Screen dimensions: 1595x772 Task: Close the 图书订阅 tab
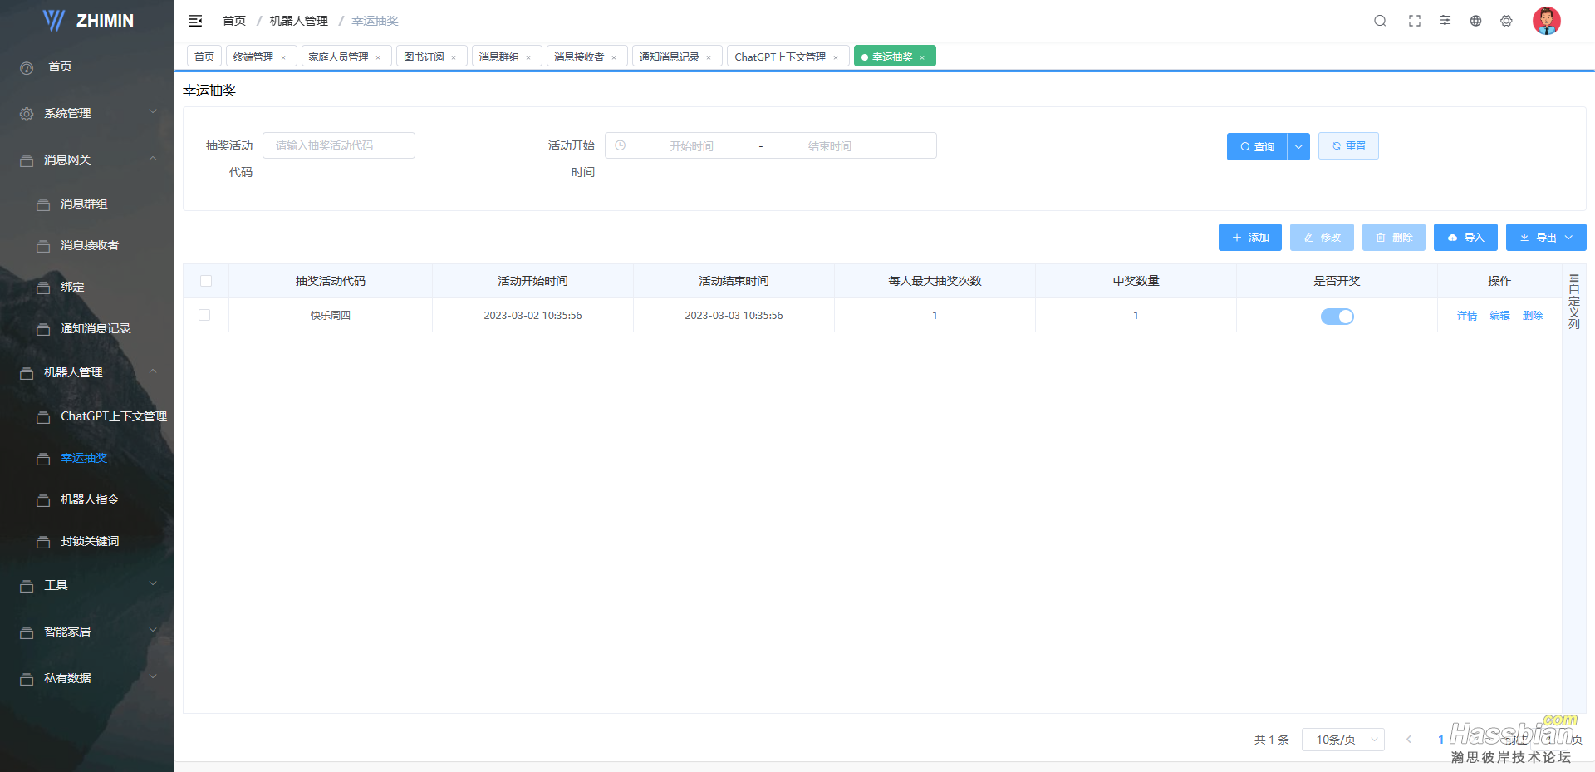pyautogui.click(x=454, y=57)
